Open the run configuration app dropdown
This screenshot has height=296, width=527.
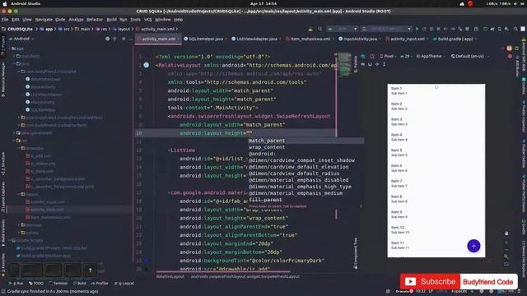pos(343,30)
